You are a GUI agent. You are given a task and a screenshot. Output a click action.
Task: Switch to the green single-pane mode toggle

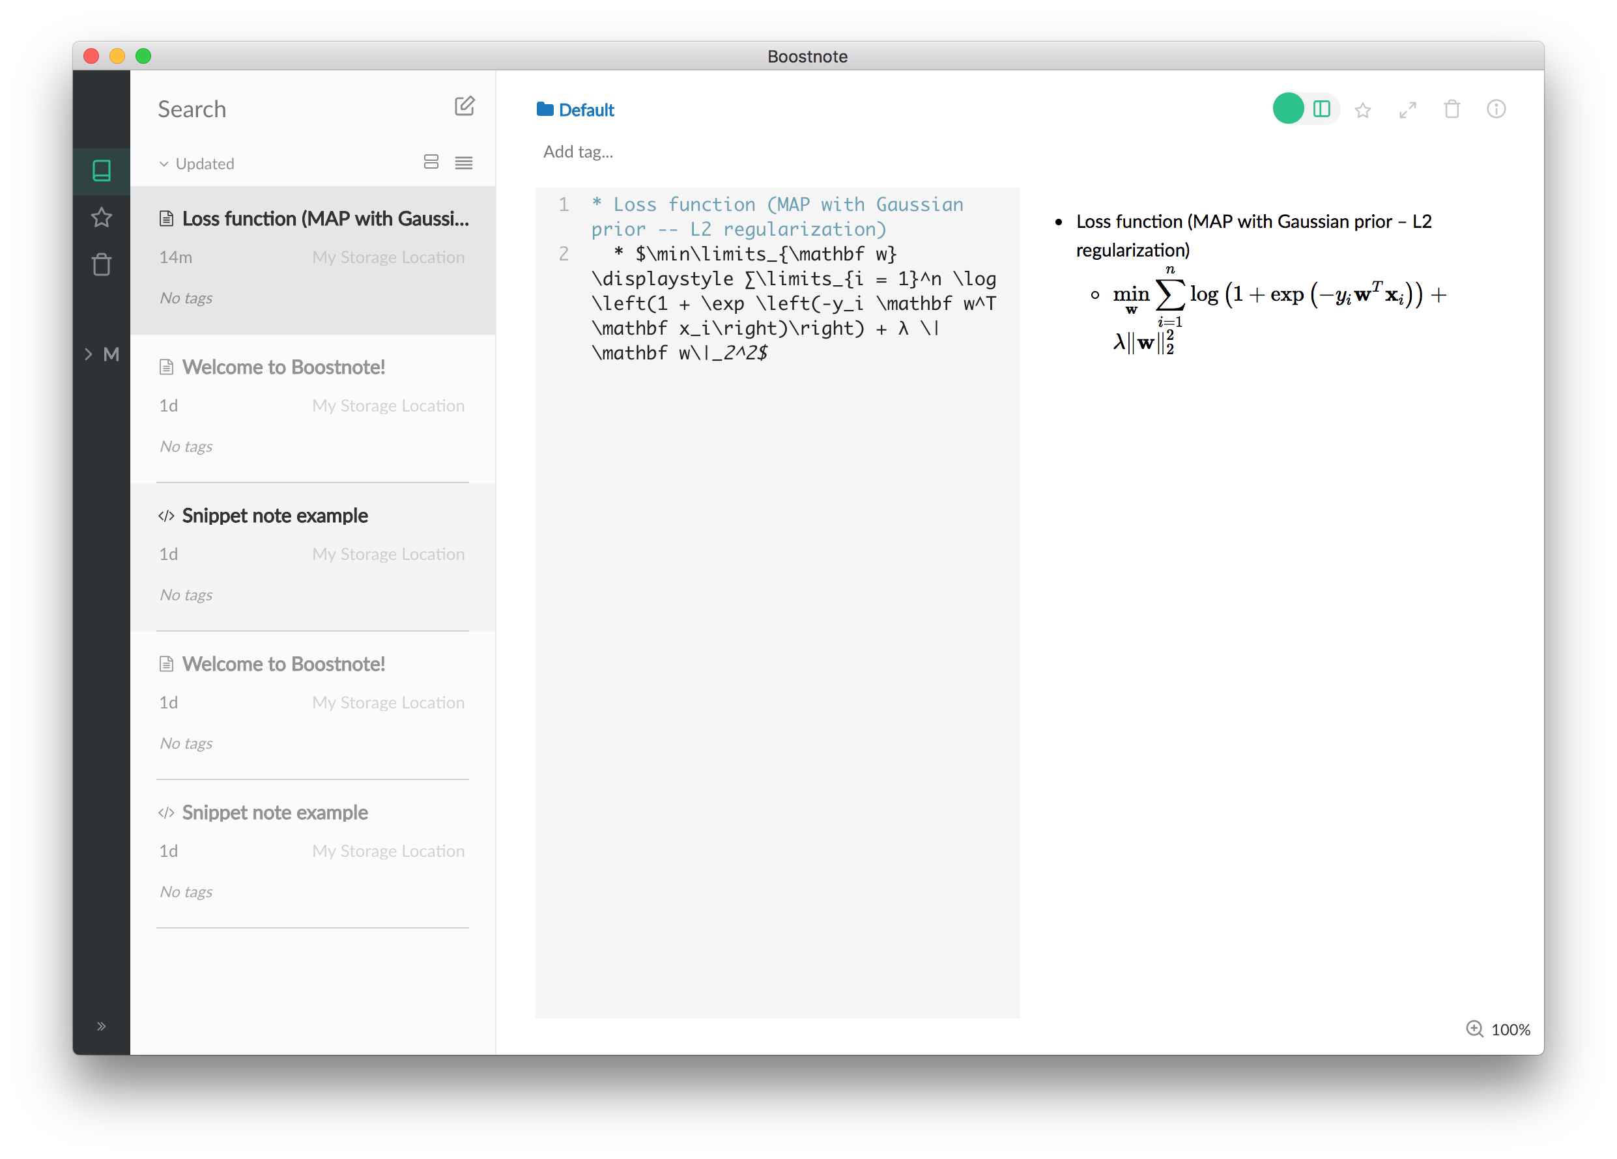tap(1287, 109)
